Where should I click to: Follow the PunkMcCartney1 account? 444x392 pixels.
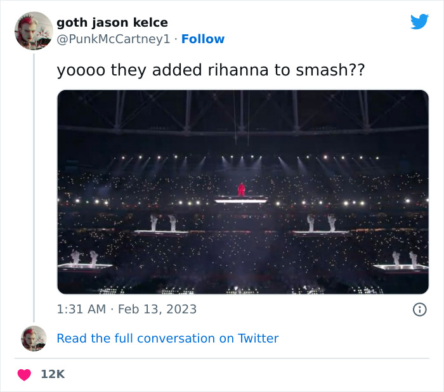coord(202,39)
